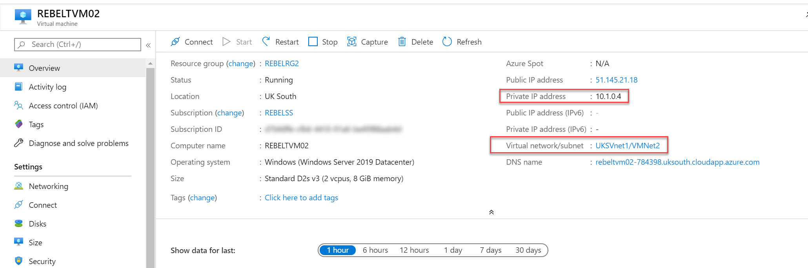
Task: Click change next to Resource group
Action: click(241, 63)
